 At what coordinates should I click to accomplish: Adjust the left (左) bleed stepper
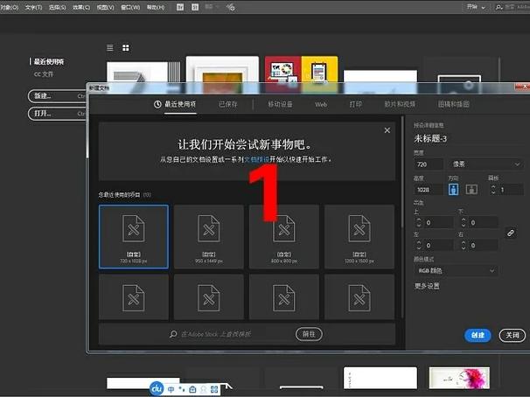[x=419, y=245]
